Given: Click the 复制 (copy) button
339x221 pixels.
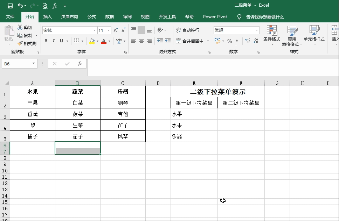Looking at the screenshot, I should click(x=24, y=35).
